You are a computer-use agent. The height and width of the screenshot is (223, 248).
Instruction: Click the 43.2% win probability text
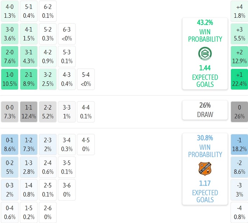(x=205, y=23)
